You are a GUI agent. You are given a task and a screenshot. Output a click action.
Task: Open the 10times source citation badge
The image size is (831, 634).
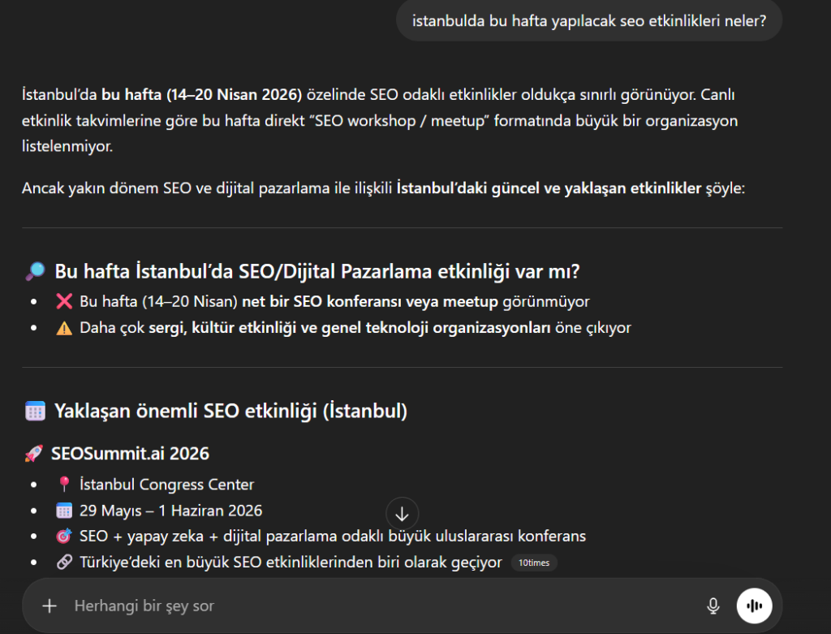click(x=534, y=563)
